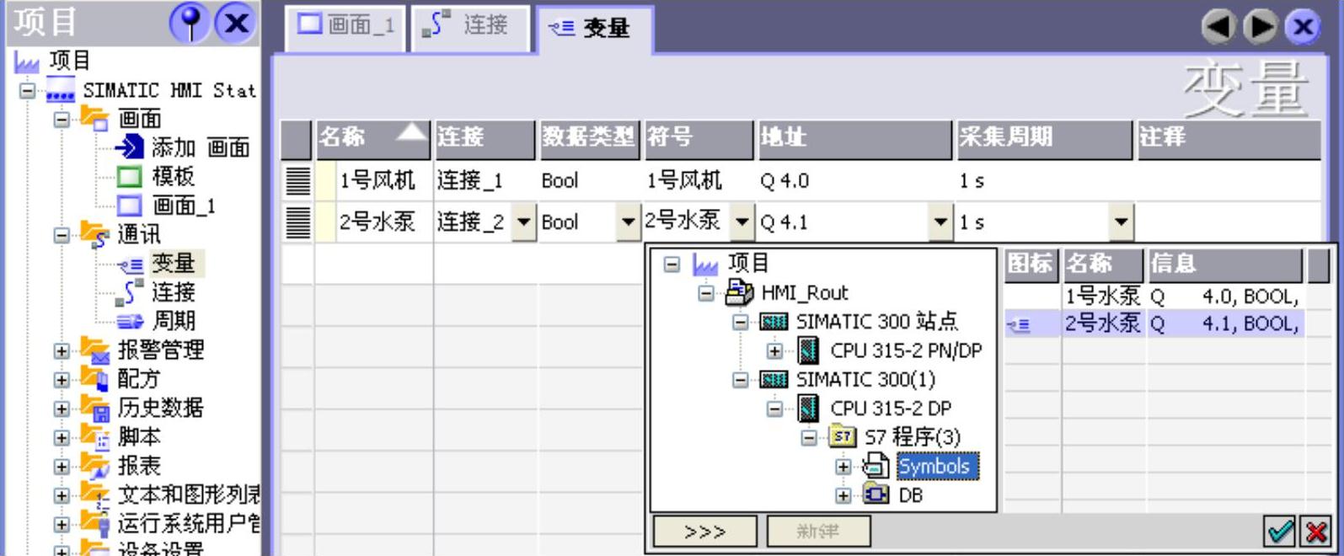This screenshot has height=556, width=1344.
Task: Click the 报警管理 folder icon
Action: (95, 350)
